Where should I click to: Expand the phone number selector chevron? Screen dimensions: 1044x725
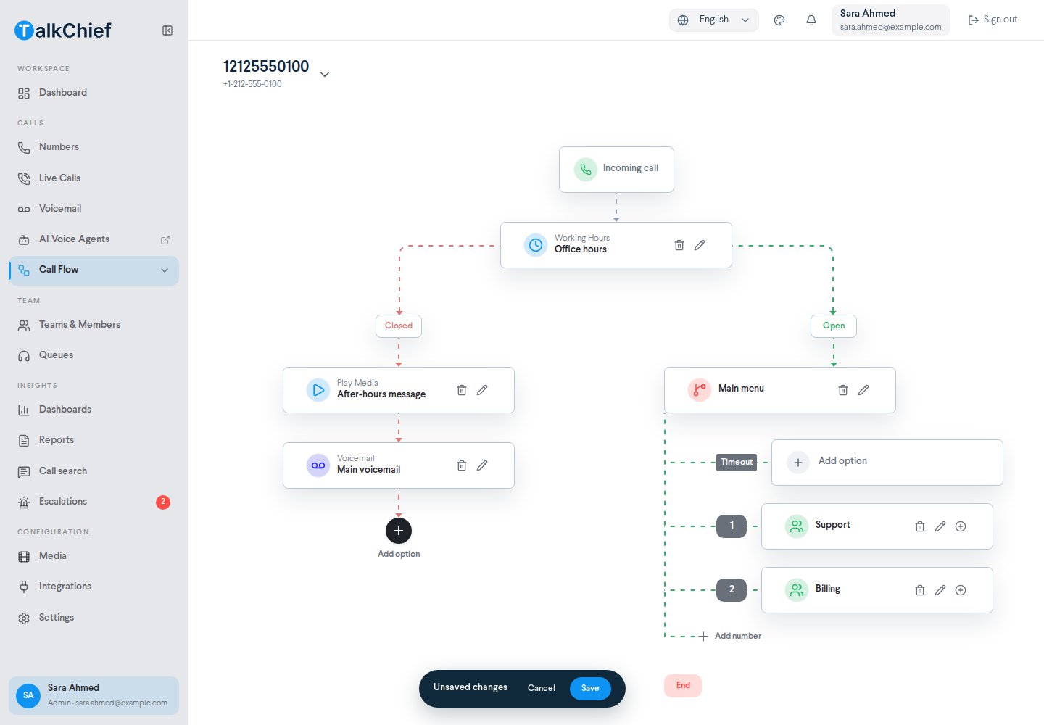tap(325, 74)
